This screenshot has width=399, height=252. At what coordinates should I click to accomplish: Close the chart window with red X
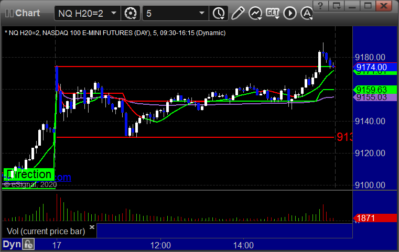[384, 6]
